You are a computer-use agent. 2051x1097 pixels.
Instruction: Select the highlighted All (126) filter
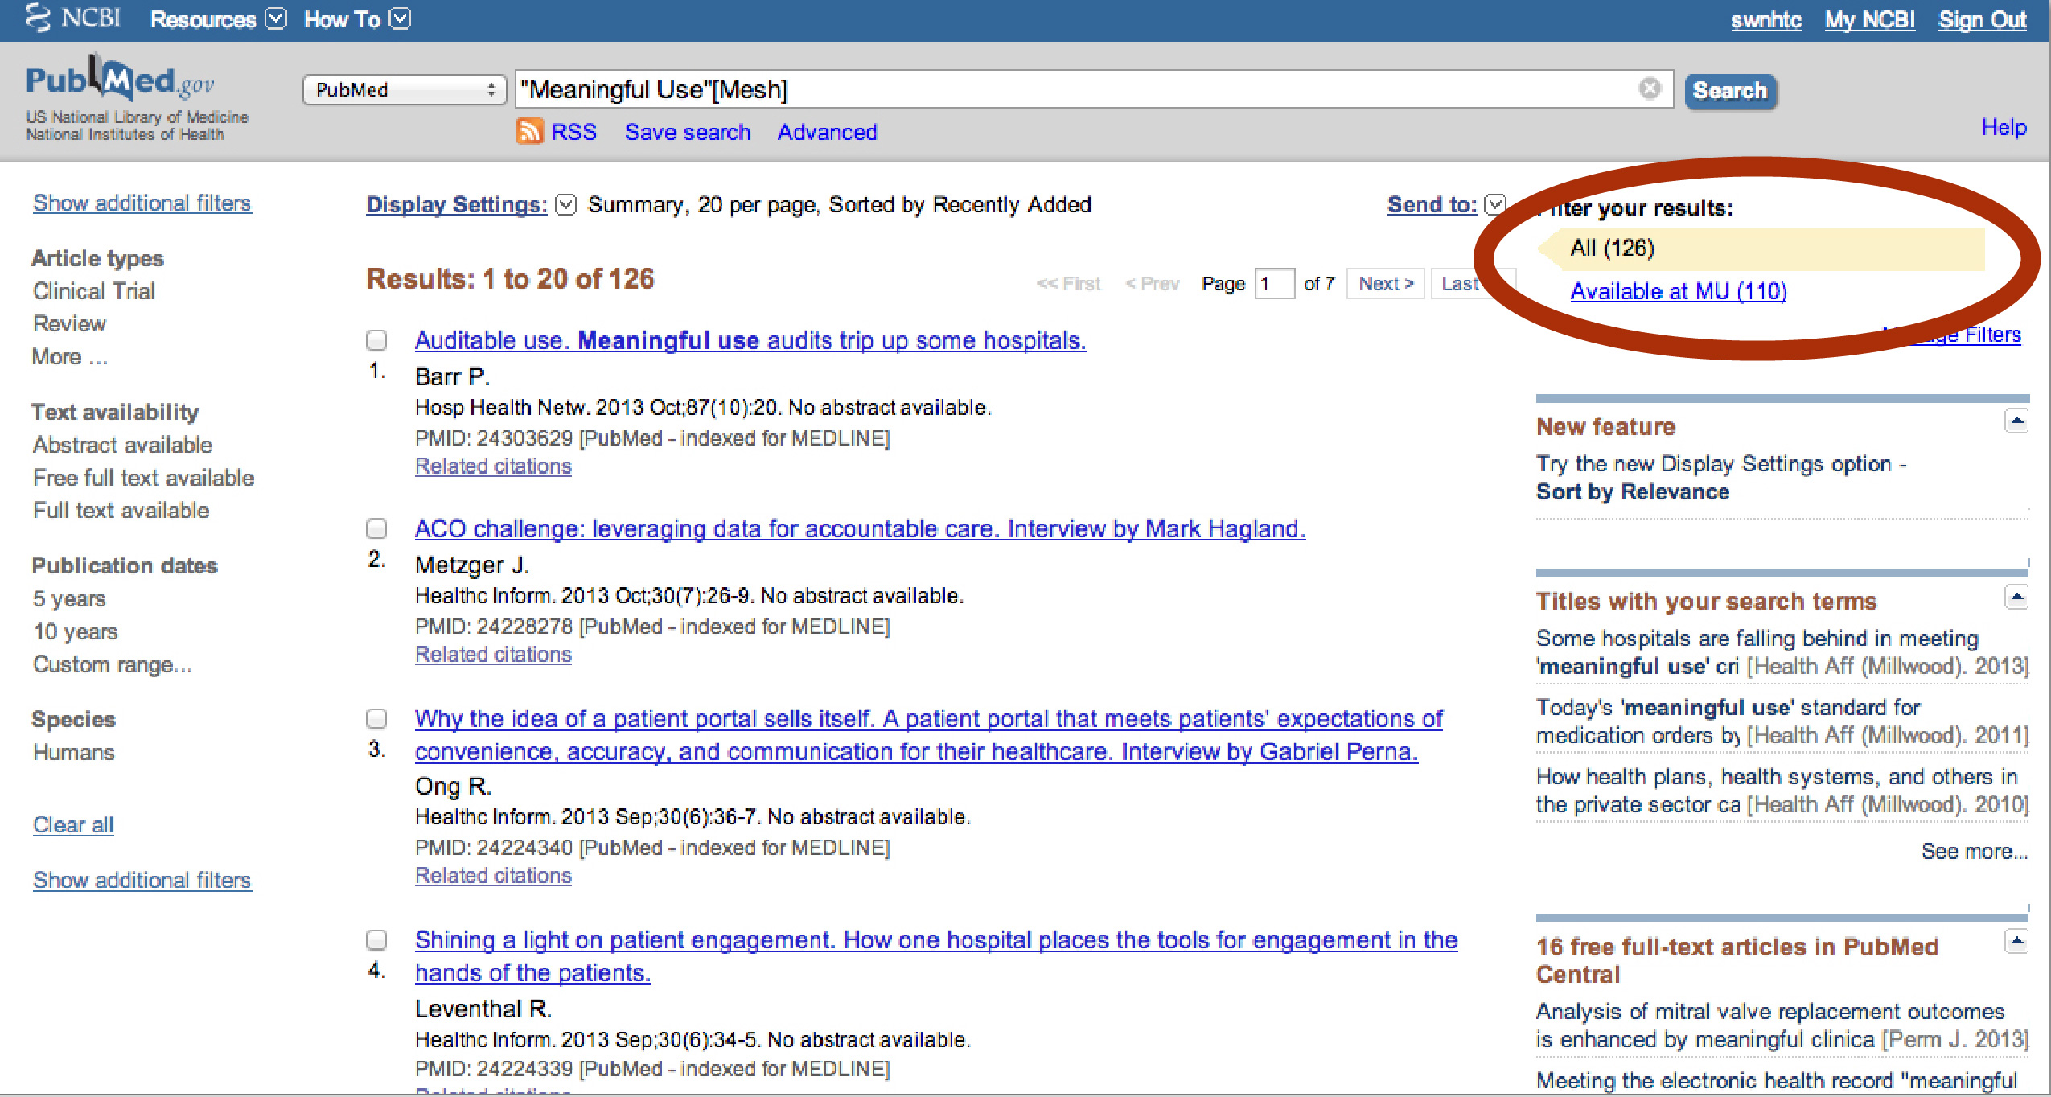(x=1612, y=248)
